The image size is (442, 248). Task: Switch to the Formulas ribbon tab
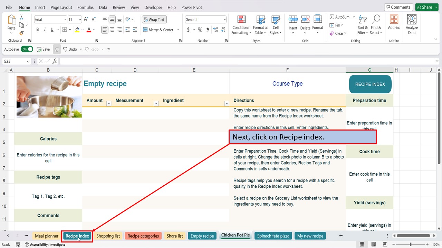point(85,7)
